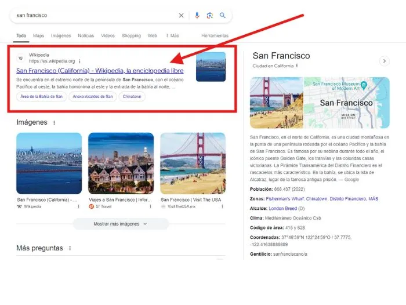Click Viajes a San Francisco image caption
The image size is (406, 305).
coord(120,200)
